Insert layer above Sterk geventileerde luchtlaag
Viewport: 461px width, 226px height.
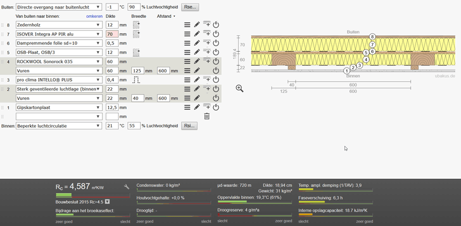(207, 88)
